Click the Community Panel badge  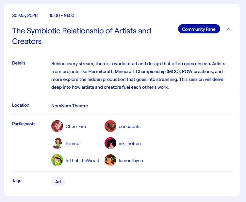(x=199, y=29)
